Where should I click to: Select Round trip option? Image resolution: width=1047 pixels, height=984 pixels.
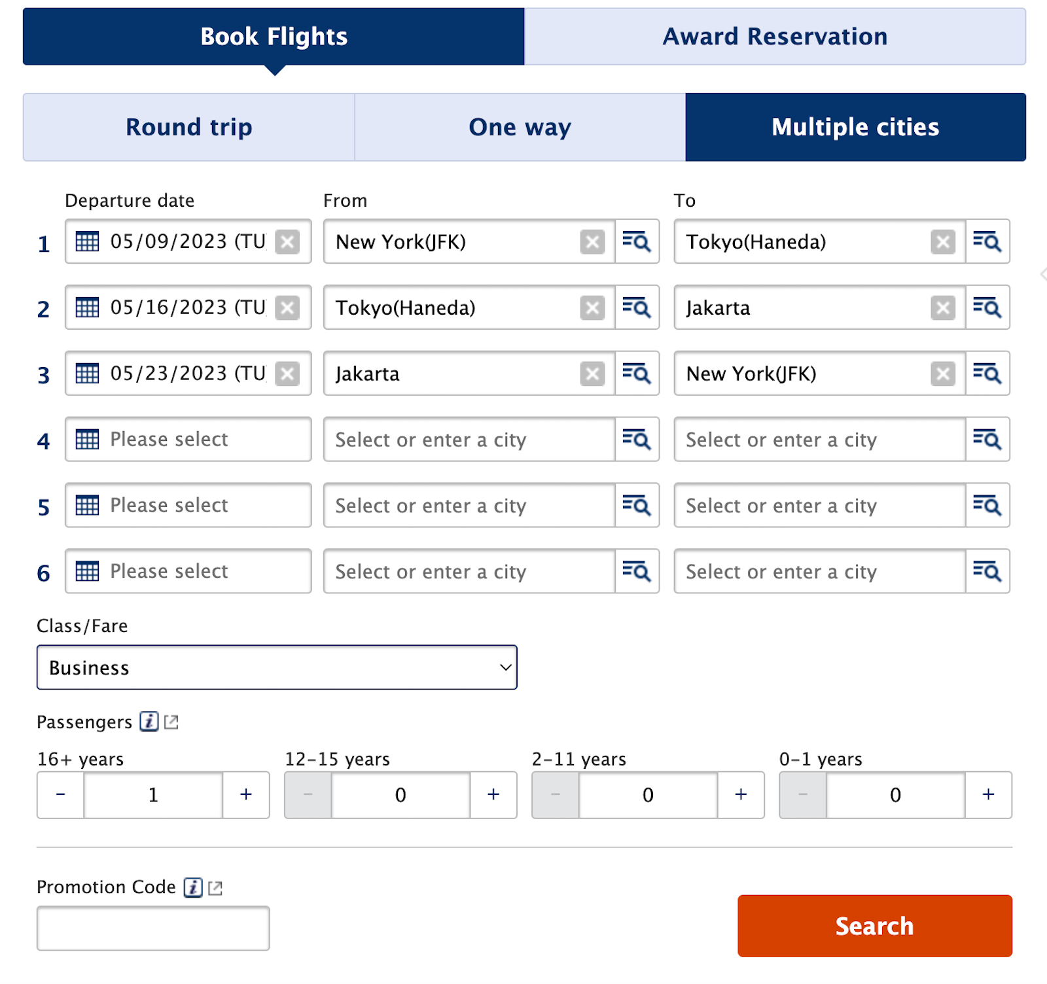189,127
